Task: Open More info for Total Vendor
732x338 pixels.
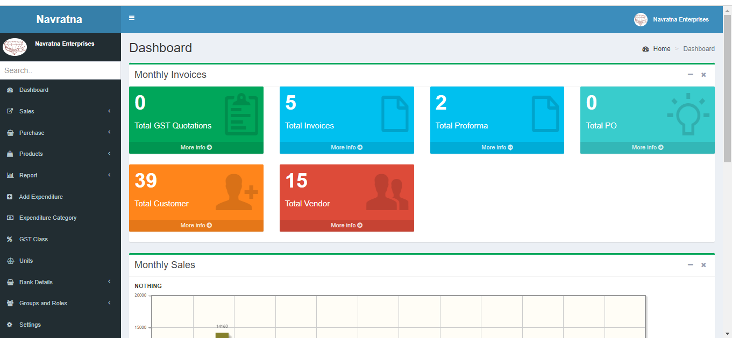Action: pyautogui.click(x=347, y=225)
